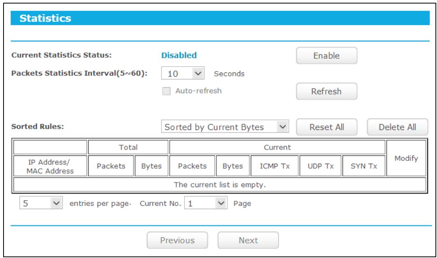This screenshot has height=258, width=437.
Task: Click the ICMP Tx column header
Action: tap(275, 166)
